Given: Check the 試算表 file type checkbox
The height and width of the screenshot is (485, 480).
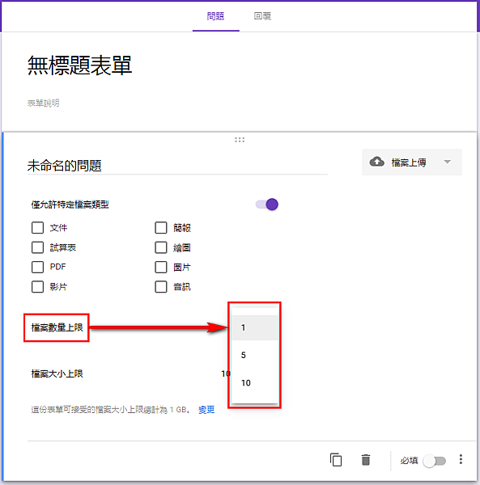Looking at the screenshot, I should click(x=37, y=247).
